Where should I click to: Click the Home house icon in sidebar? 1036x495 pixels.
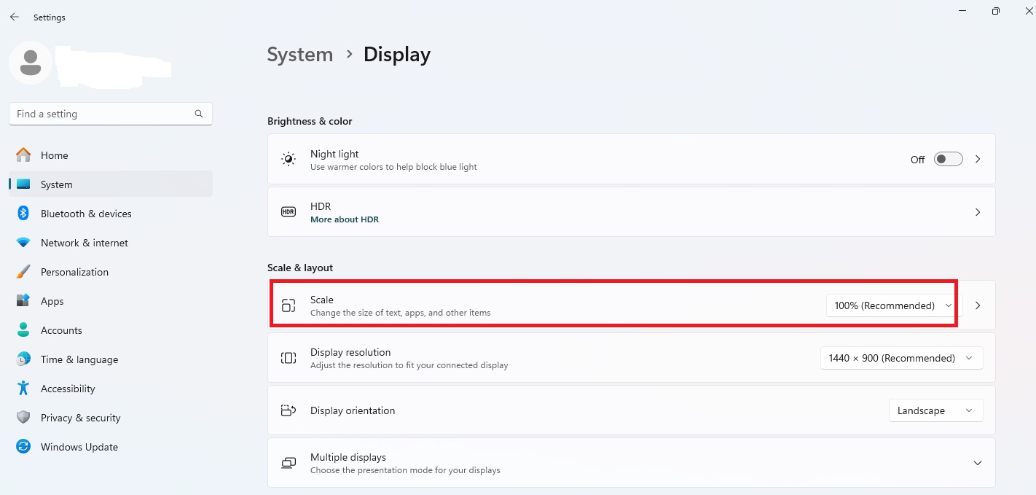pos(23,155)
